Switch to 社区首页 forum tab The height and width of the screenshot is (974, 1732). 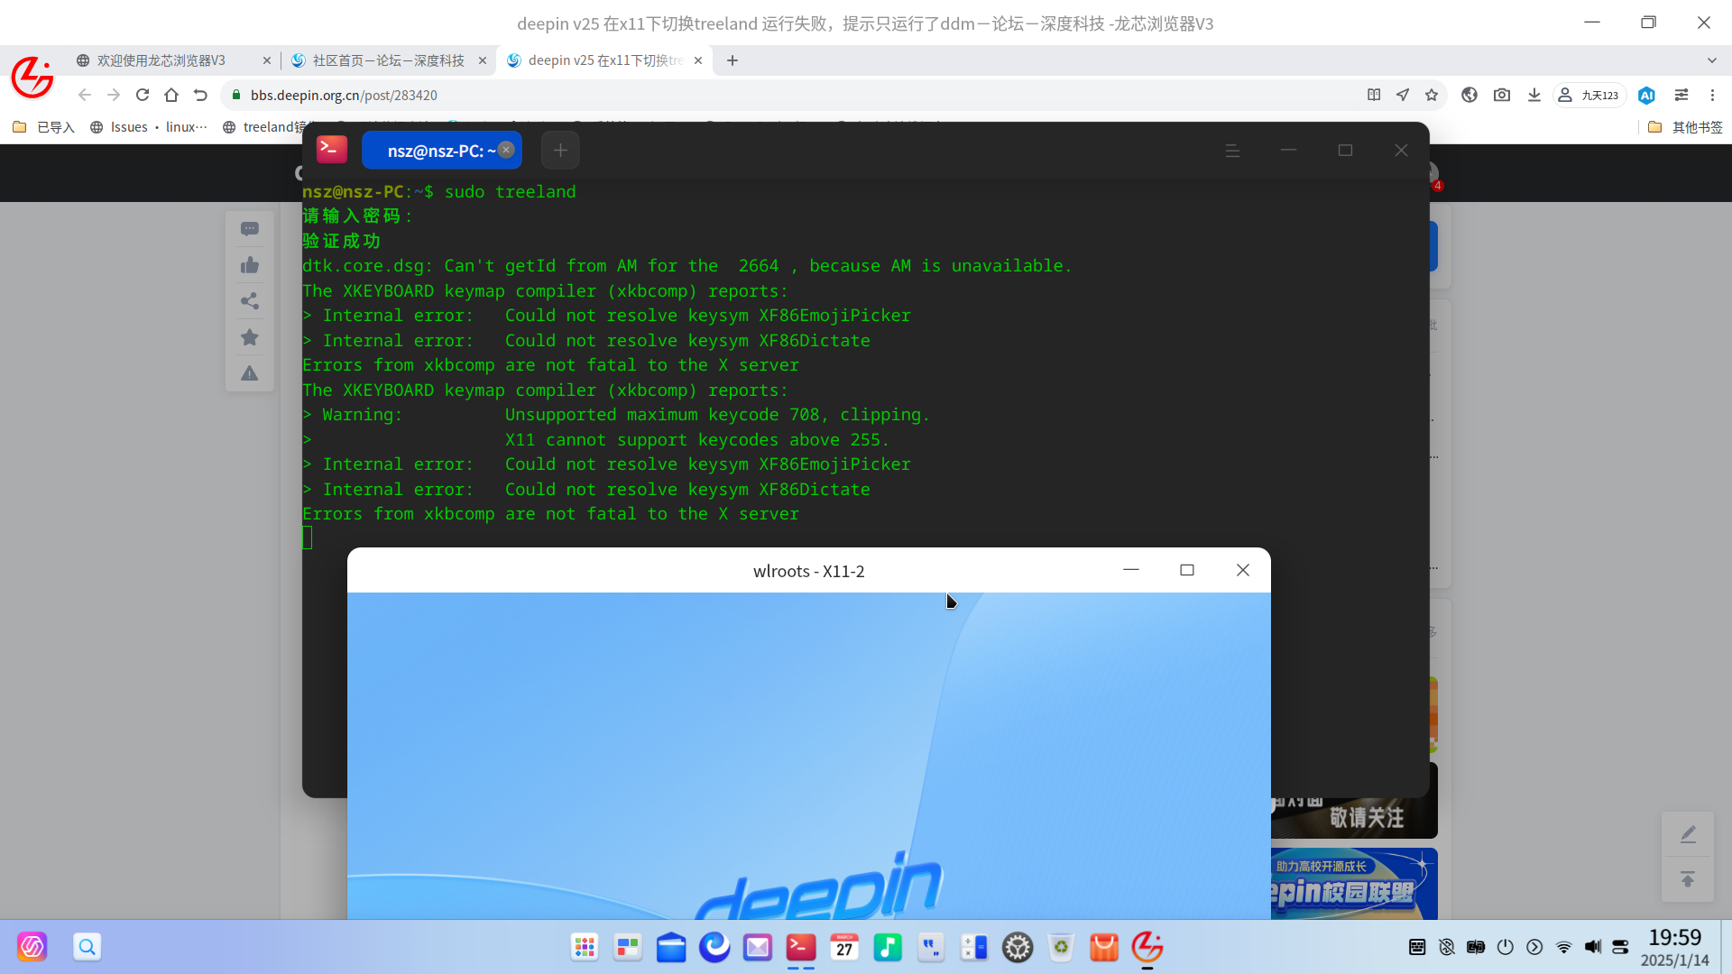click(388, 60)
